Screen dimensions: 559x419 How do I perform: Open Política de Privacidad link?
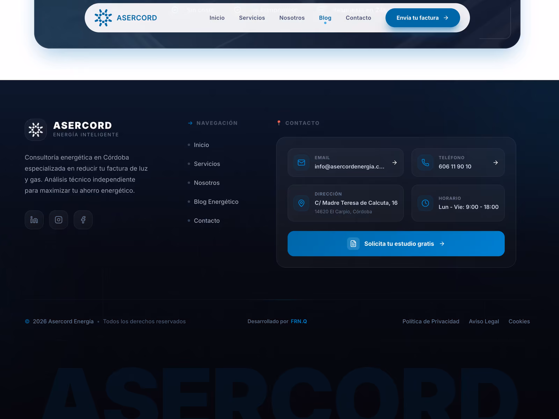tap(431, 321)
